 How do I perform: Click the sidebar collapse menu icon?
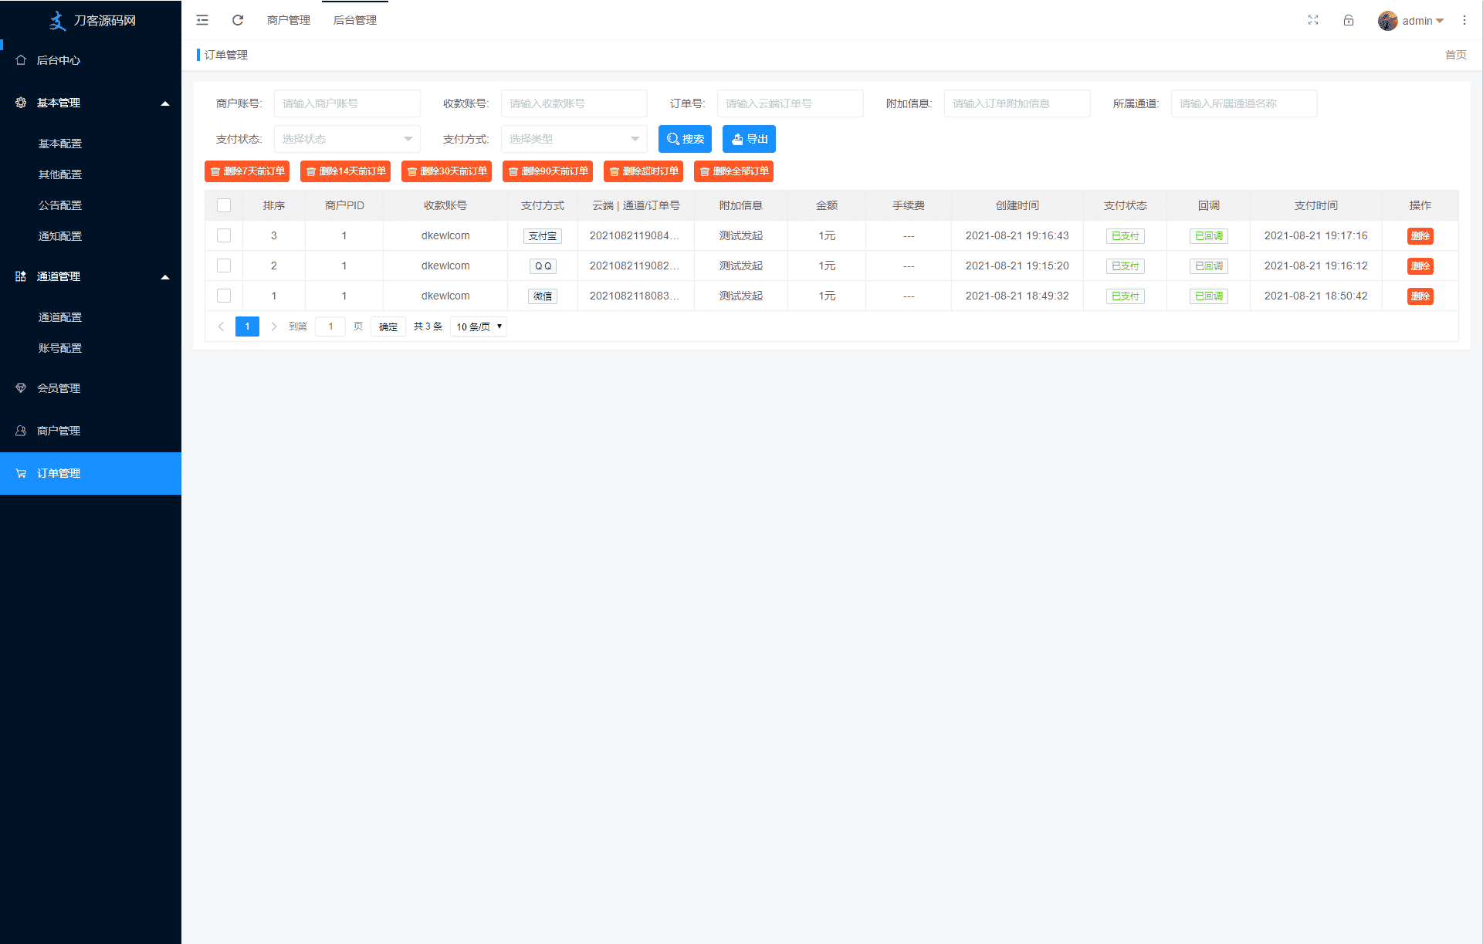[202, 20]
